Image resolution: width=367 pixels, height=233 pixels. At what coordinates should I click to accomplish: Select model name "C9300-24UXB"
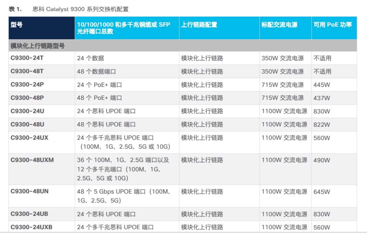click(x=31, y=227)
